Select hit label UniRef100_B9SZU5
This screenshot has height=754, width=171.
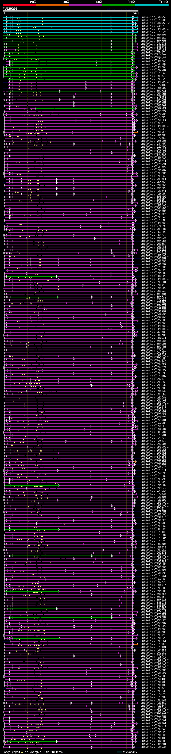point(153,173)
